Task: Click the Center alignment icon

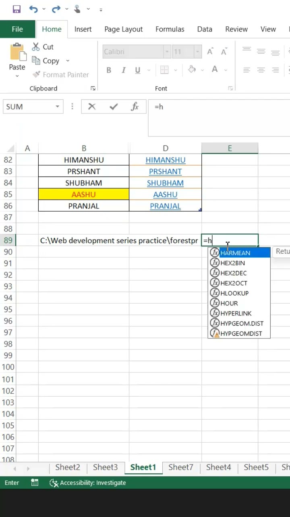Action: point(261,70)
